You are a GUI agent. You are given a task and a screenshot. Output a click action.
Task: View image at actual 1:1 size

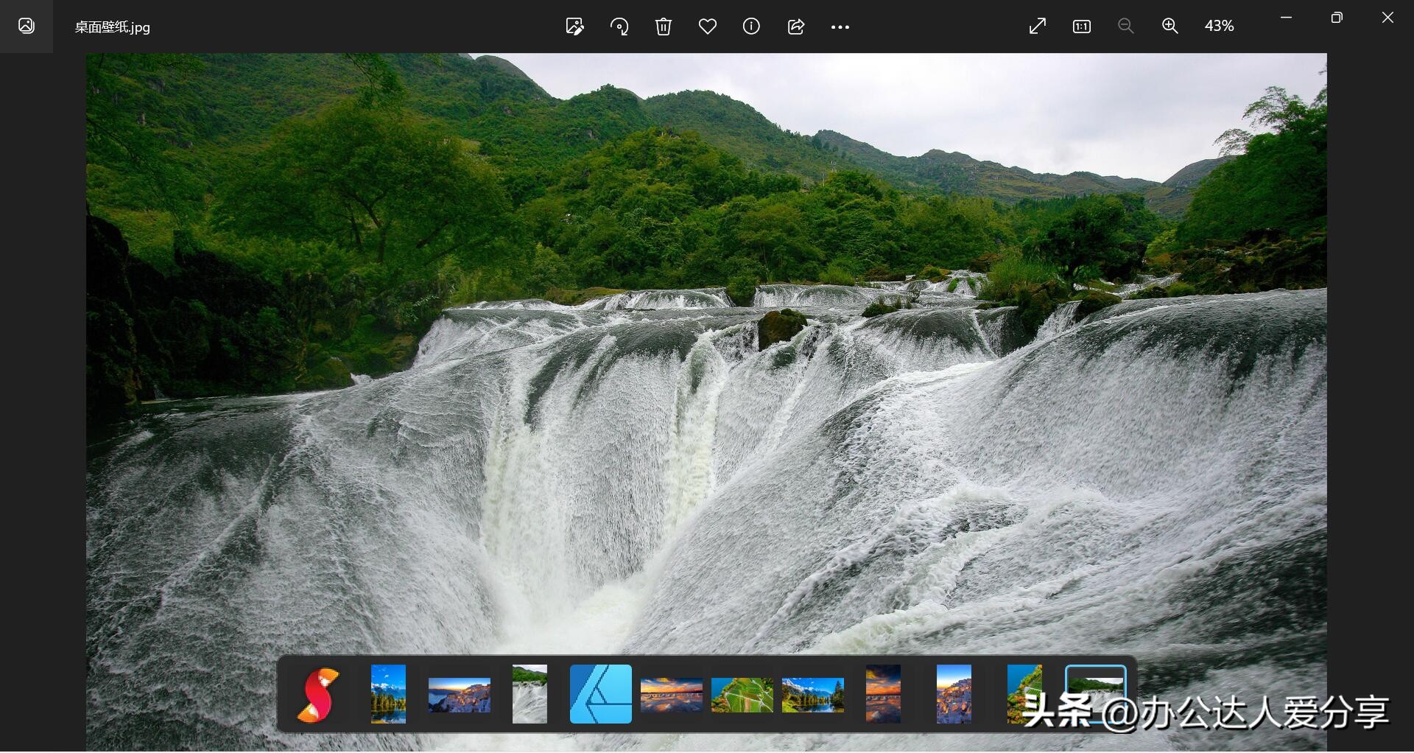coord(1081,27)
